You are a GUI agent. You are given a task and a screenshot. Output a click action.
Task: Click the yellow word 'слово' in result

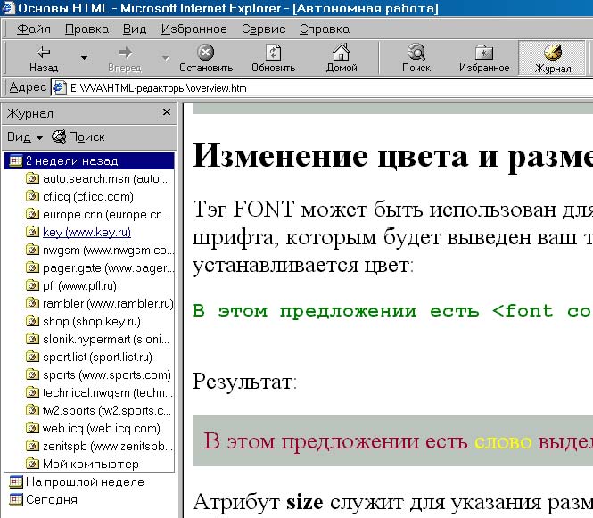503,441
